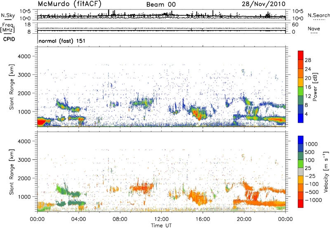Select the CPID row label

click(x=9, y=39)
